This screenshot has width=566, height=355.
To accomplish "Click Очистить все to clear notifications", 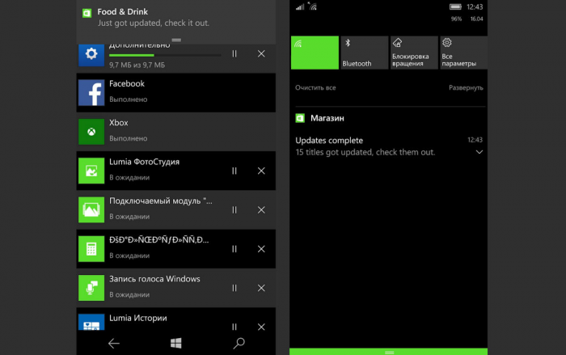I will pos(315,87).
